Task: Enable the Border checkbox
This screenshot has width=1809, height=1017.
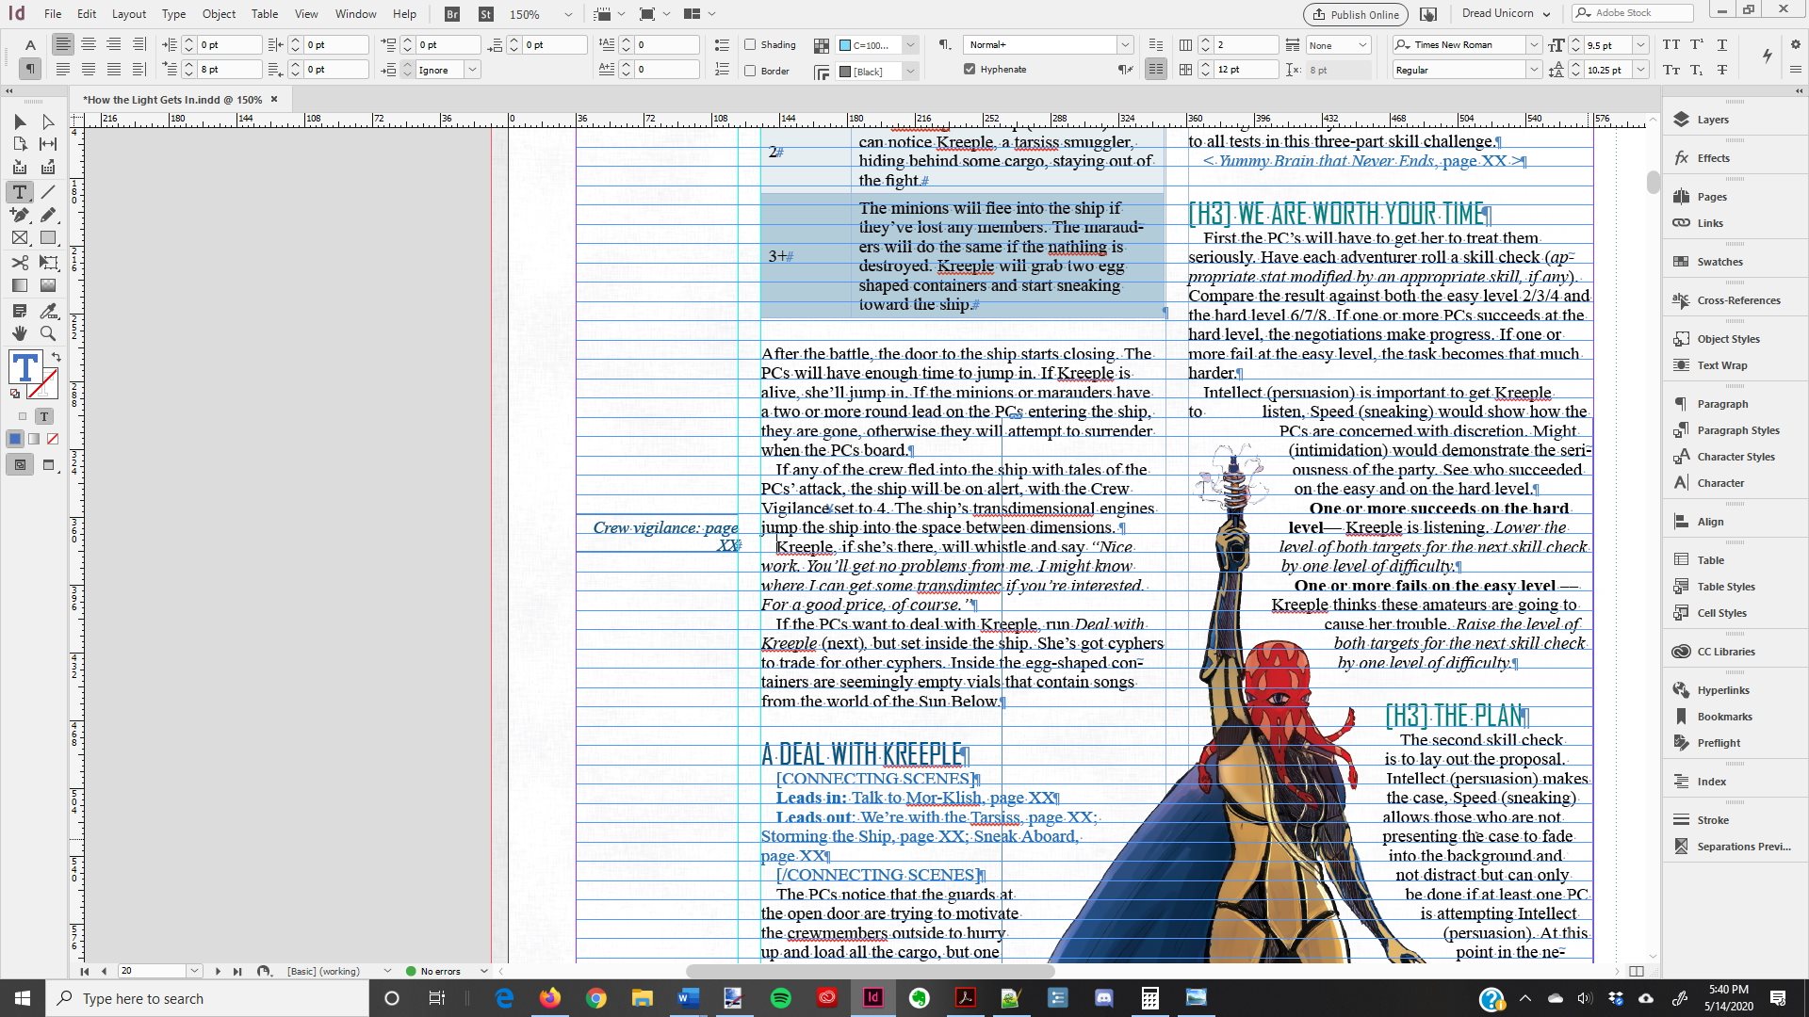Action: (750, 71)
